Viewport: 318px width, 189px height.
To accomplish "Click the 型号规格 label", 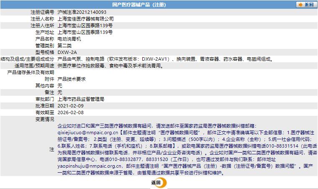I will (45, 52).
